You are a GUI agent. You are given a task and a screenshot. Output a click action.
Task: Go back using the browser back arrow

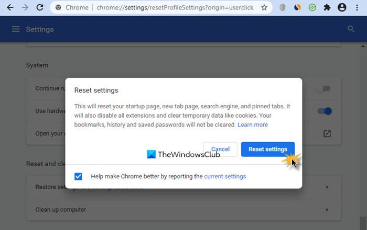coord(10,7)
